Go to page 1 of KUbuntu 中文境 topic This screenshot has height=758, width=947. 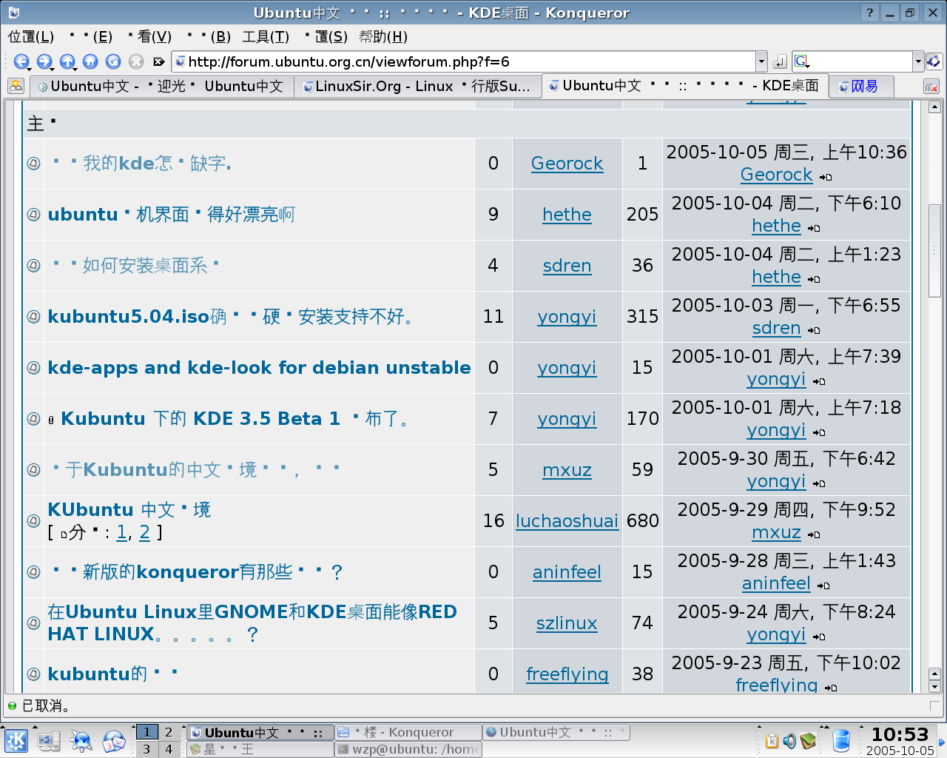coord(121,532)
